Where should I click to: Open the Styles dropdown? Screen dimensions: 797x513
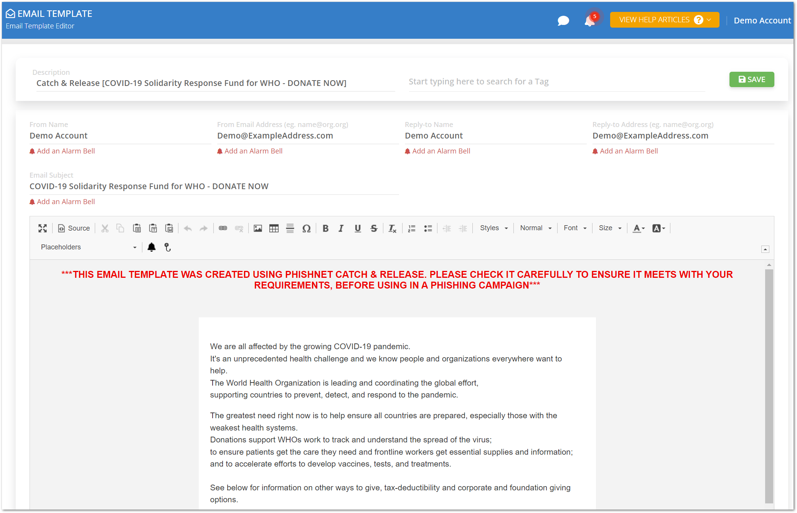point(494,228)
